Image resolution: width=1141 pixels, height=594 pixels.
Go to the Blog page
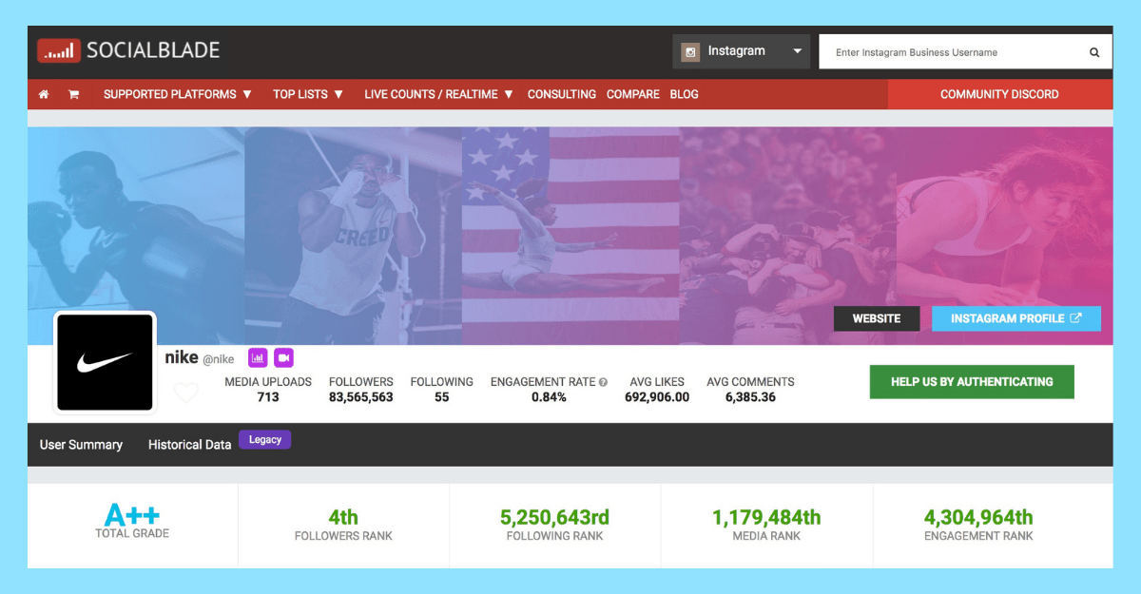click(684, 94)
